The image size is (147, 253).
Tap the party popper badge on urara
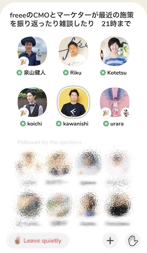point(106,113)
